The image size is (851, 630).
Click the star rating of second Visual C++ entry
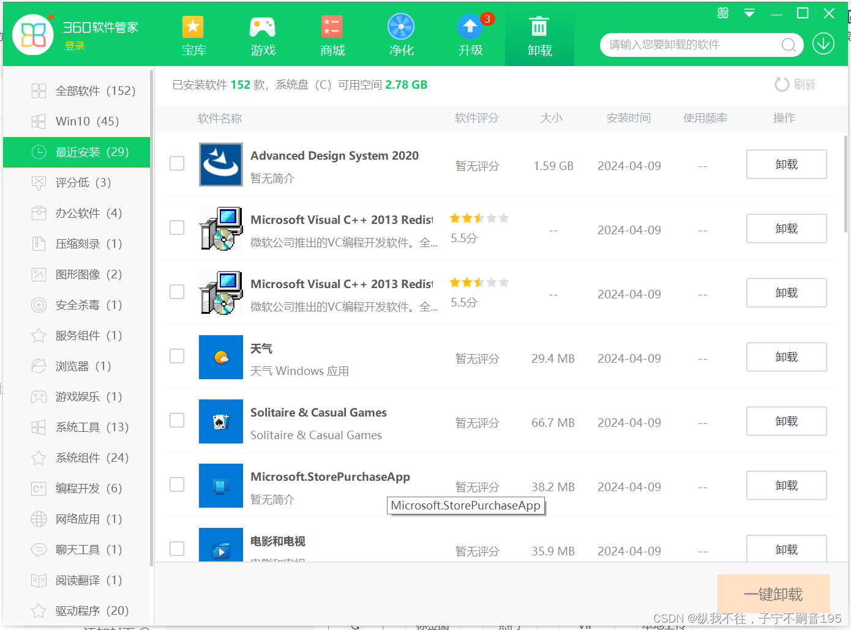point(479,283)
